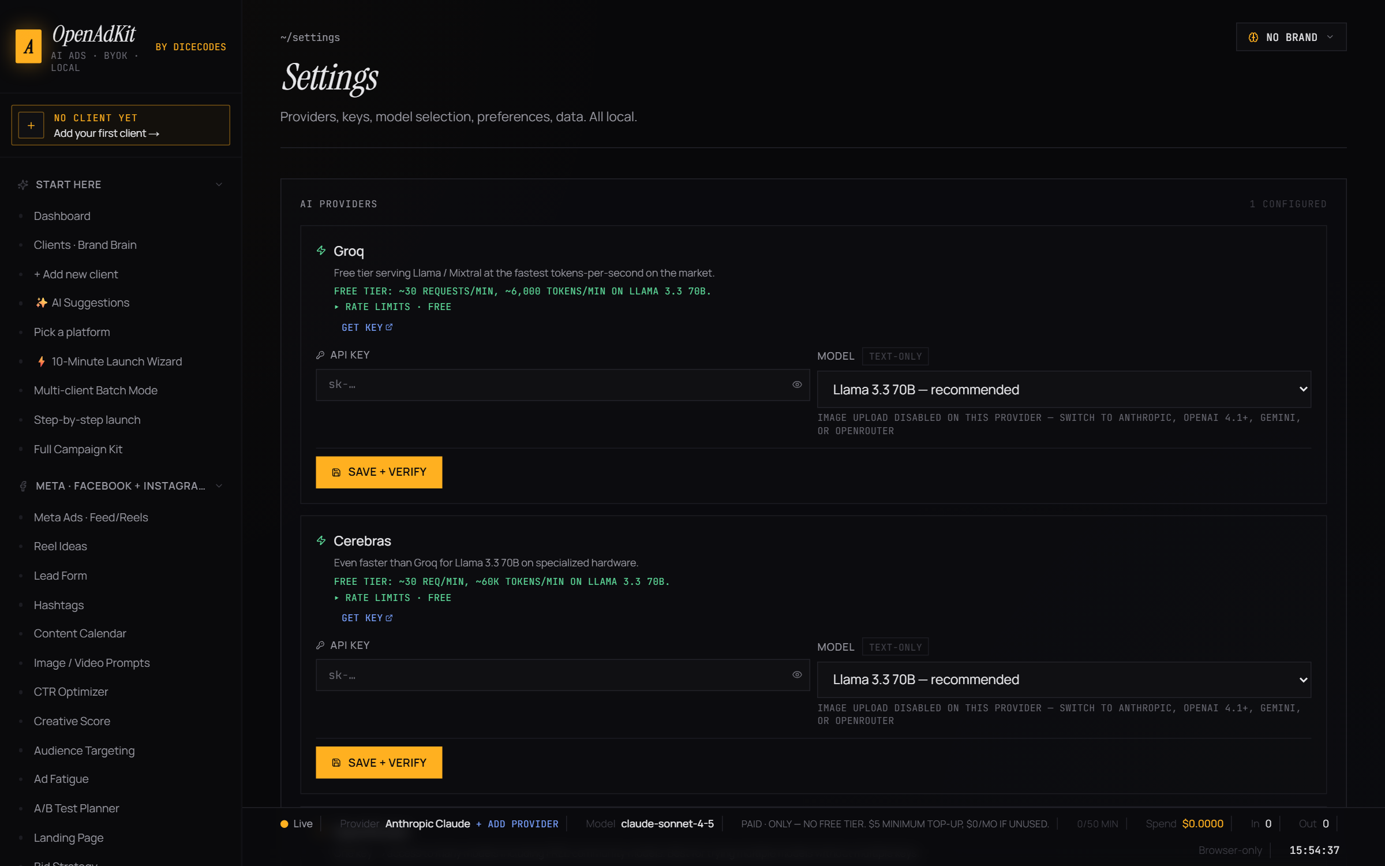Open Multi-client Batch Mode

click(x=96, y=390)
